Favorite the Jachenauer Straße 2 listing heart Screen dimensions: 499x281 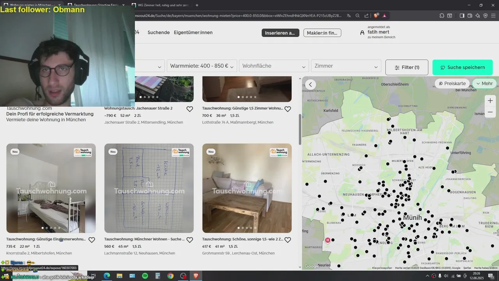[x=189, y=109]
